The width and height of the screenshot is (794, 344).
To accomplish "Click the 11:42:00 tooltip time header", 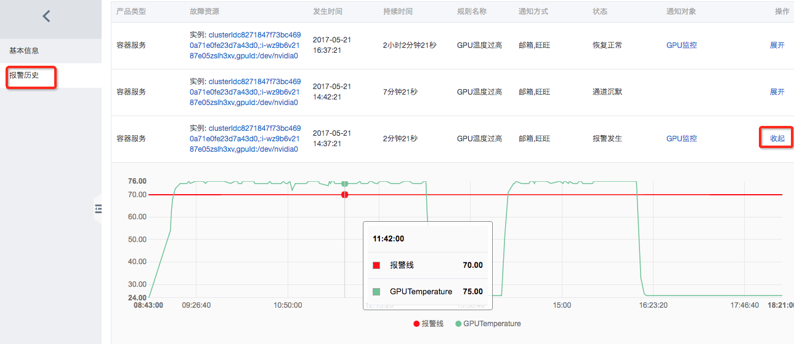I will point(389,238).
